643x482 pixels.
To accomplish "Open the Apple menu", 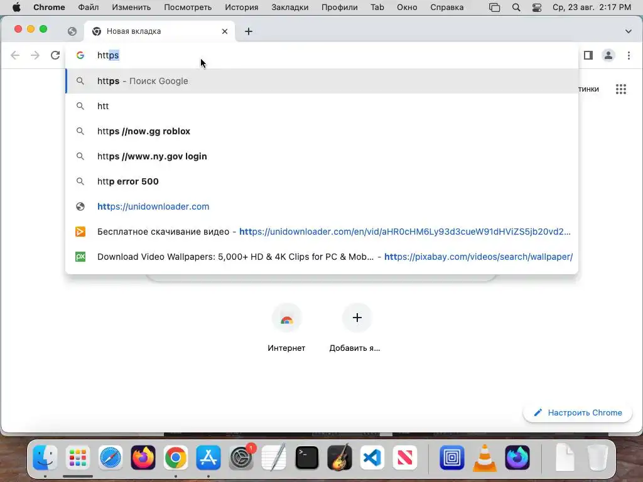I will tap(16, 8).
